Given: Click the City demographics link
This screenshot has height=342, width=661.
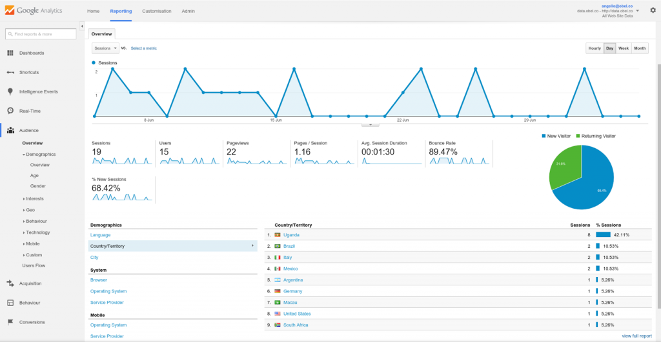Looking at the screenshot, I should [x=94, y=258].
